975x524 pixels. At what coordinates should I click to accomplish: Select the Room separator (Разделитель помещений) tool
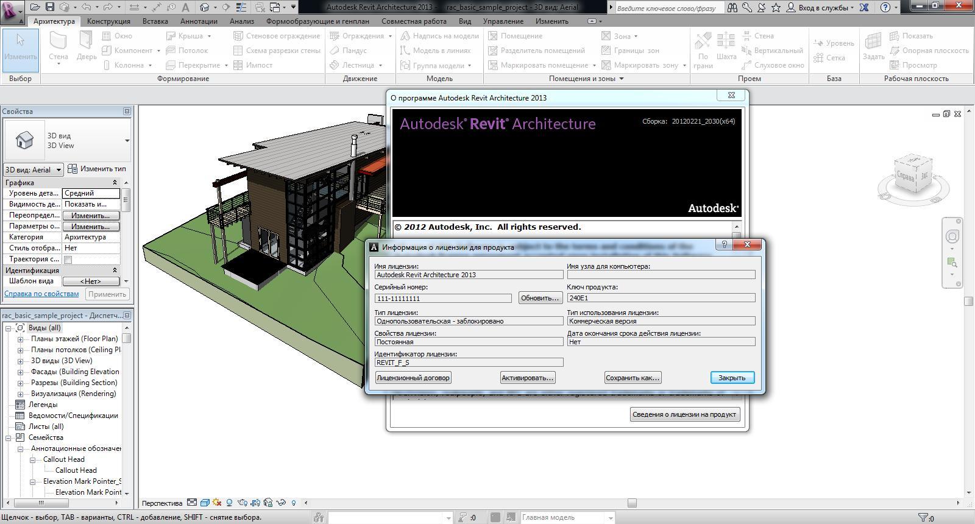click(x=536, y=51)
